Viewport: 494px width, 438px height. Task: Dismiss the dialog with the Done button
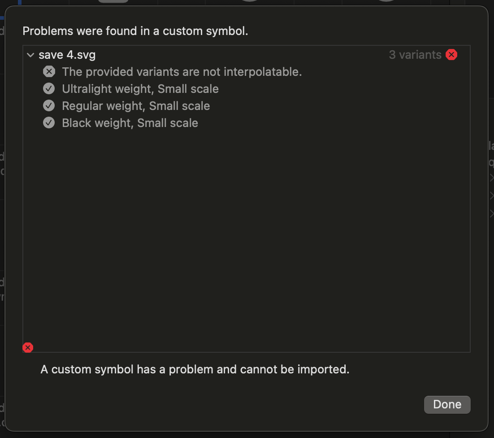(x=447, y=405)
